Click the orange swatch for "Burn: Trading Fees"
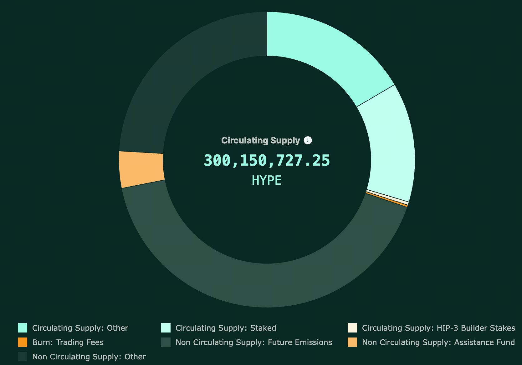522x365 pixels. click(x=23, y=342)
